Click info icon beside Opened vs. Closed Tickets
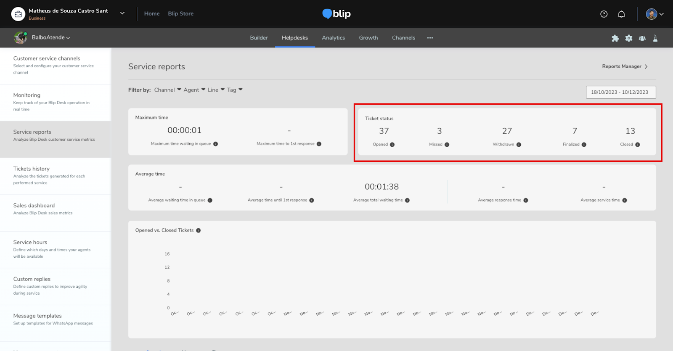 [x=198, y=230]
